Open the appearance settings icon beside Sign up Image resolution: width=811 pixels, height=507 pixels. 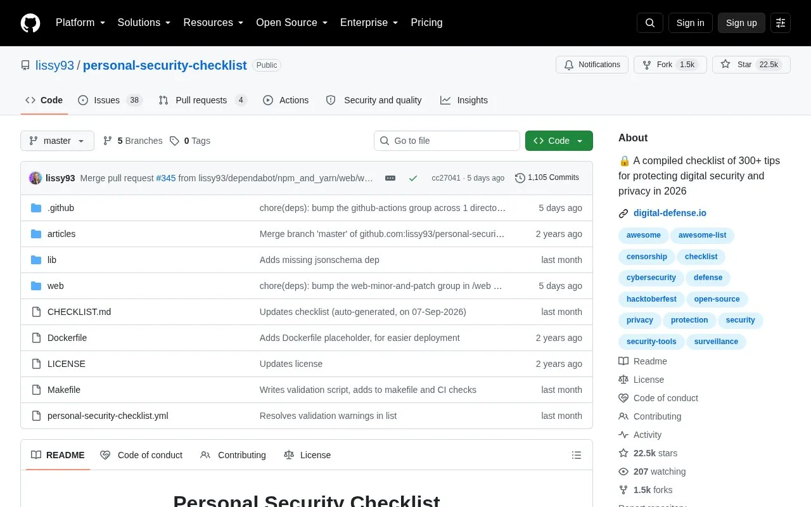(x=781, y=23)
